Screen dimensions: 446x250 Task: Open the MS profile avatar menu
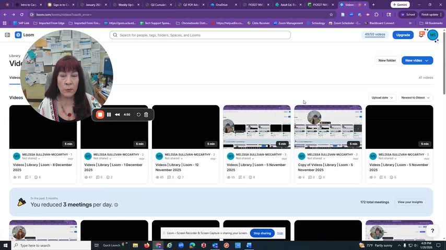click(432, 35)
